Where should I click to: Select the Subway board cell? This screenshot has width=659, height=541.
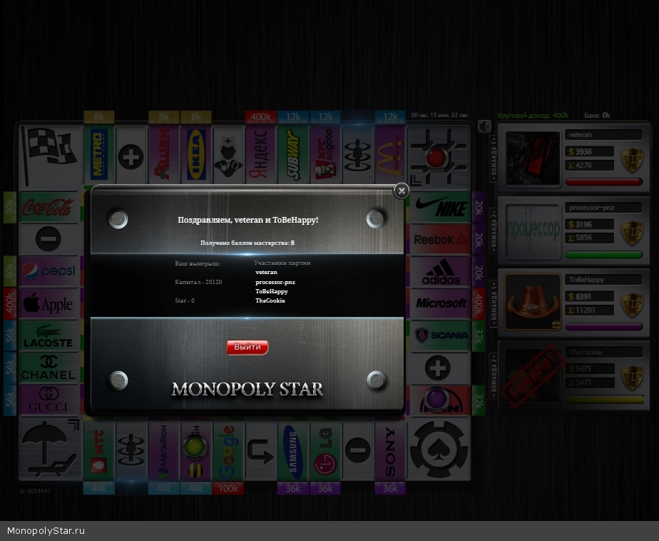(x=293, y=155)
